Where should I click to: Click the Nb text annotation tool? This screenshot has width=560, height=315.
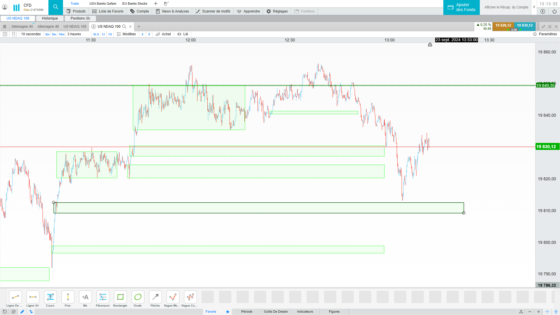pyautogui.click(x=85, y=297)
